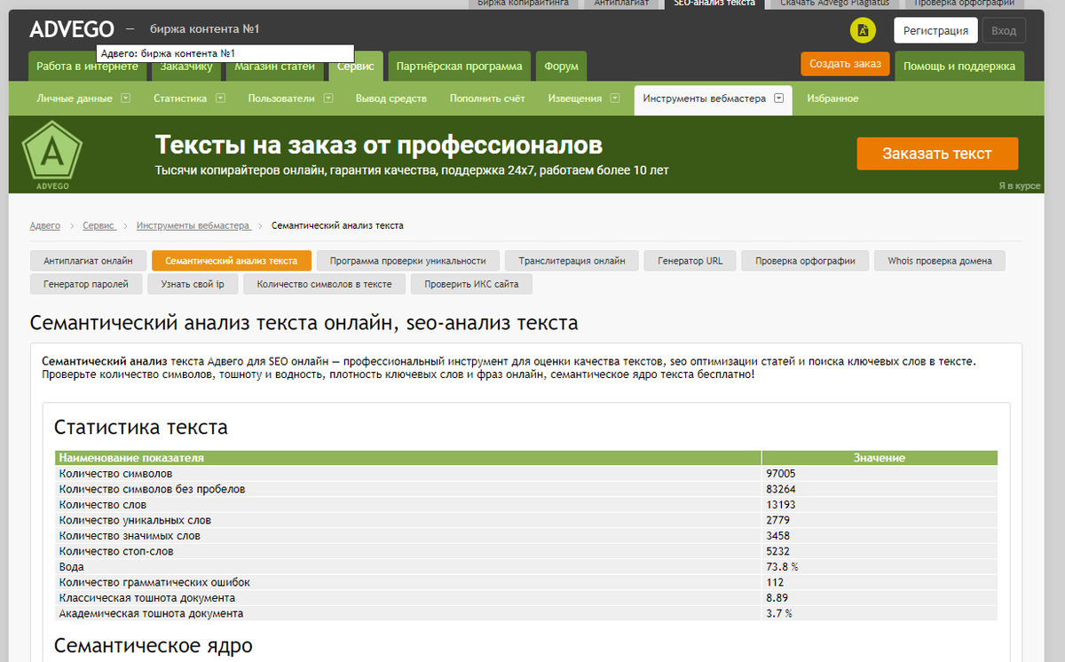The image size is (1065, 662).
Task: Click the Количество слов value 13193
Action: [x=780, y=505]
